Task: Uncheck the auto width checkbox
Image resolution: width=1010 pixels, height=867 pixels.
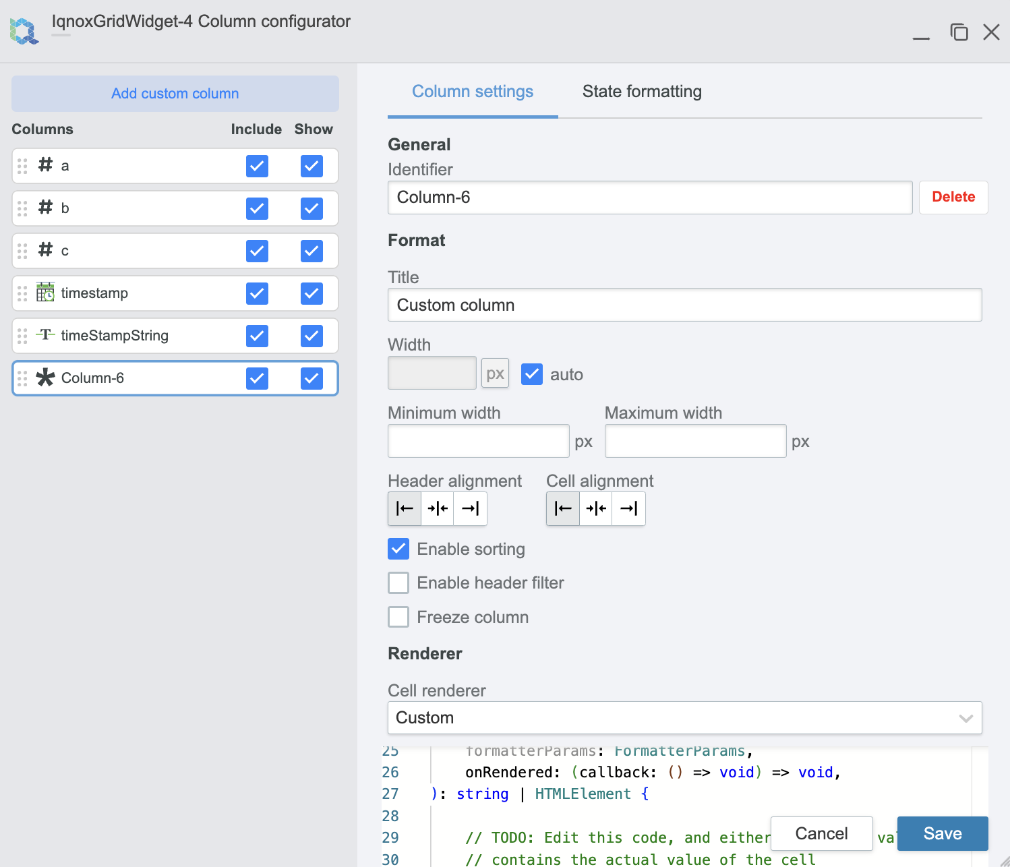Action: (532, 374)
